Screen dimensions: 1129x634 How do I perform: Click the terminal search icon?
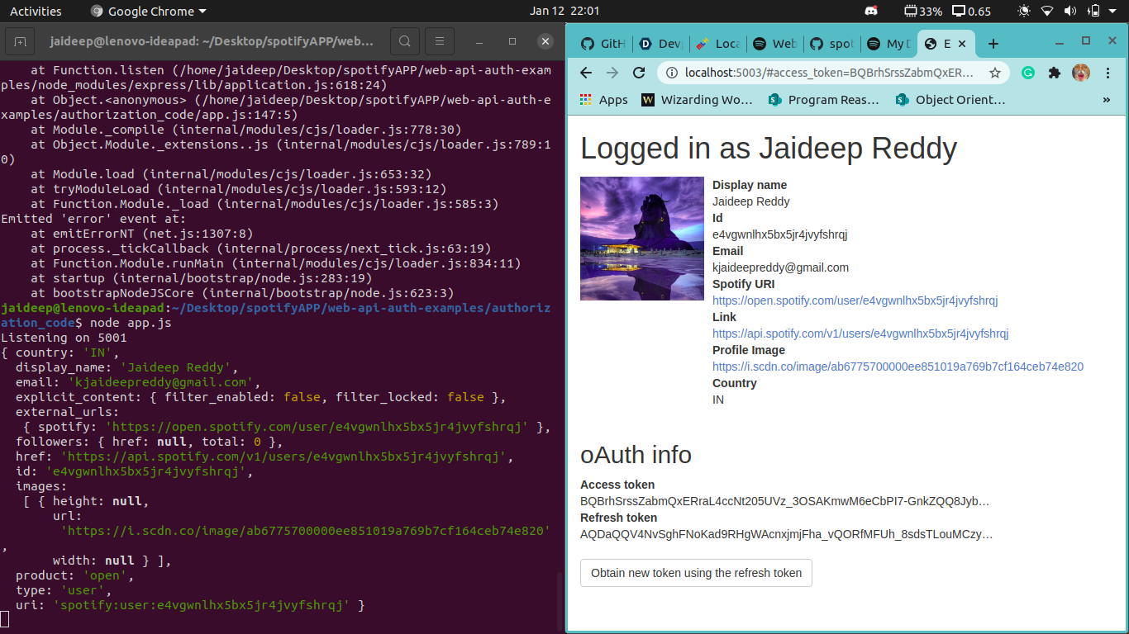(x=404, y=41)
